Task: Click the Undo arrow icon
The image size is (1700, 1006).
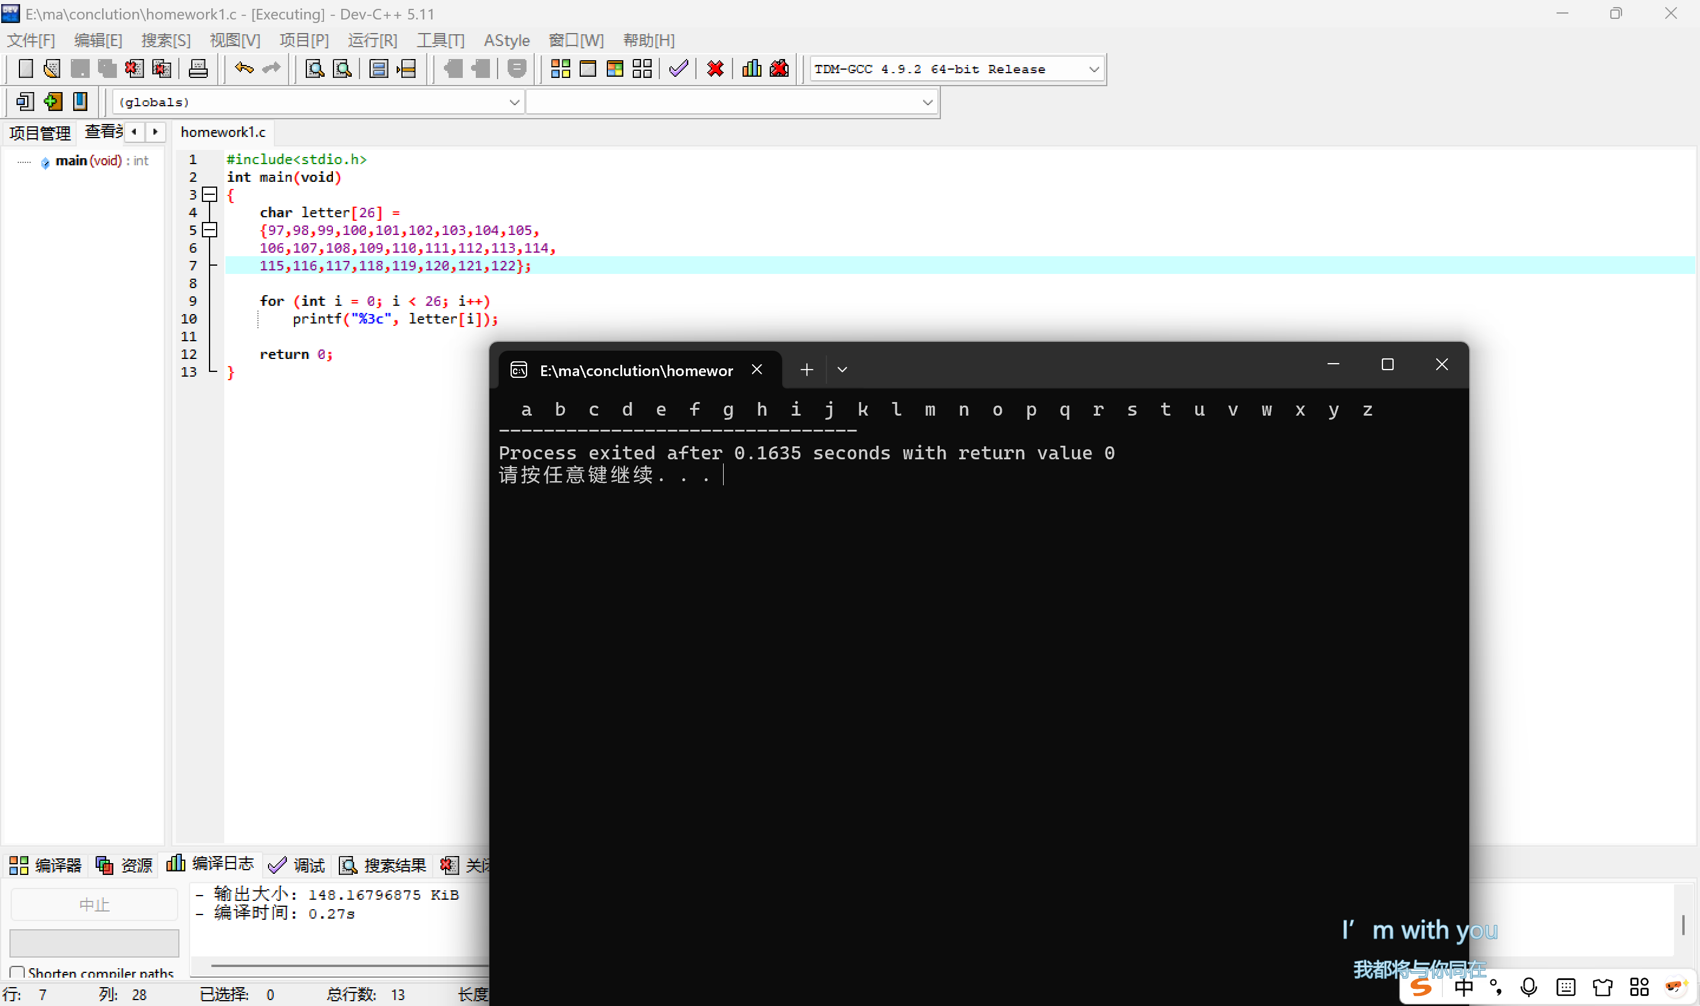Action: (x=244, y=68)
